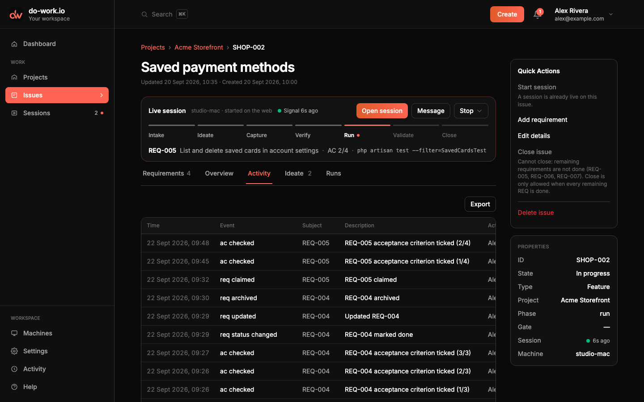Click the Verify phase progress step

coord(318,131)
